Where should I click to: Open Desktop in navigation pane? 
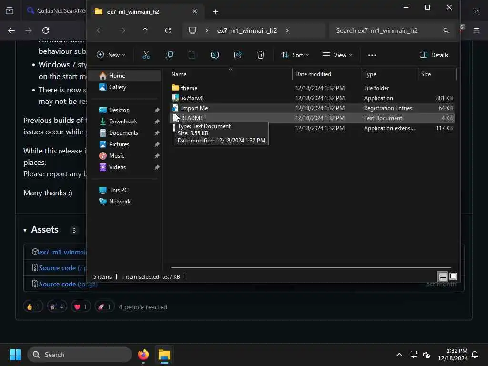125,110
